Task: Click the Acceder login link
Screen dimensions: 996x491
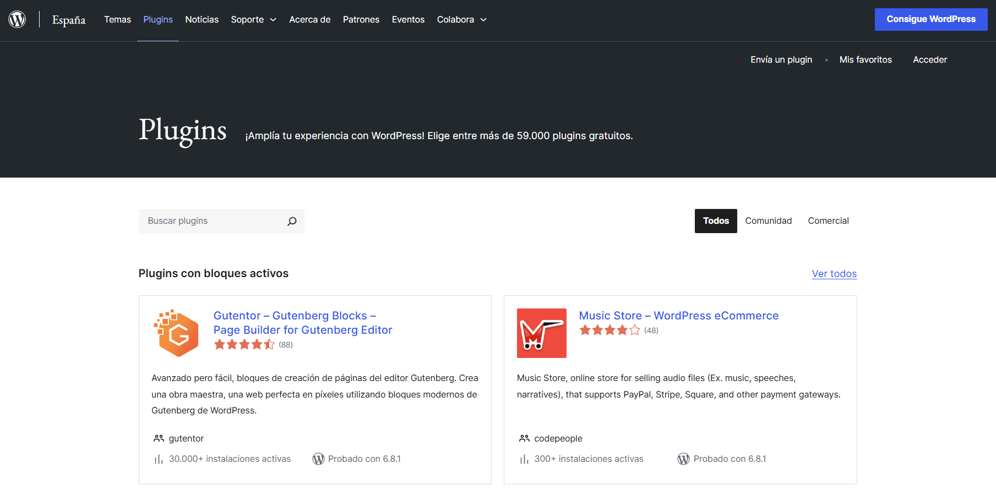Action: click(930, 59)
